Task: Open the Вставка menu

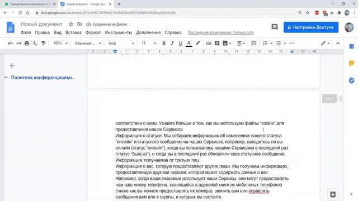Action: (73, 32)
